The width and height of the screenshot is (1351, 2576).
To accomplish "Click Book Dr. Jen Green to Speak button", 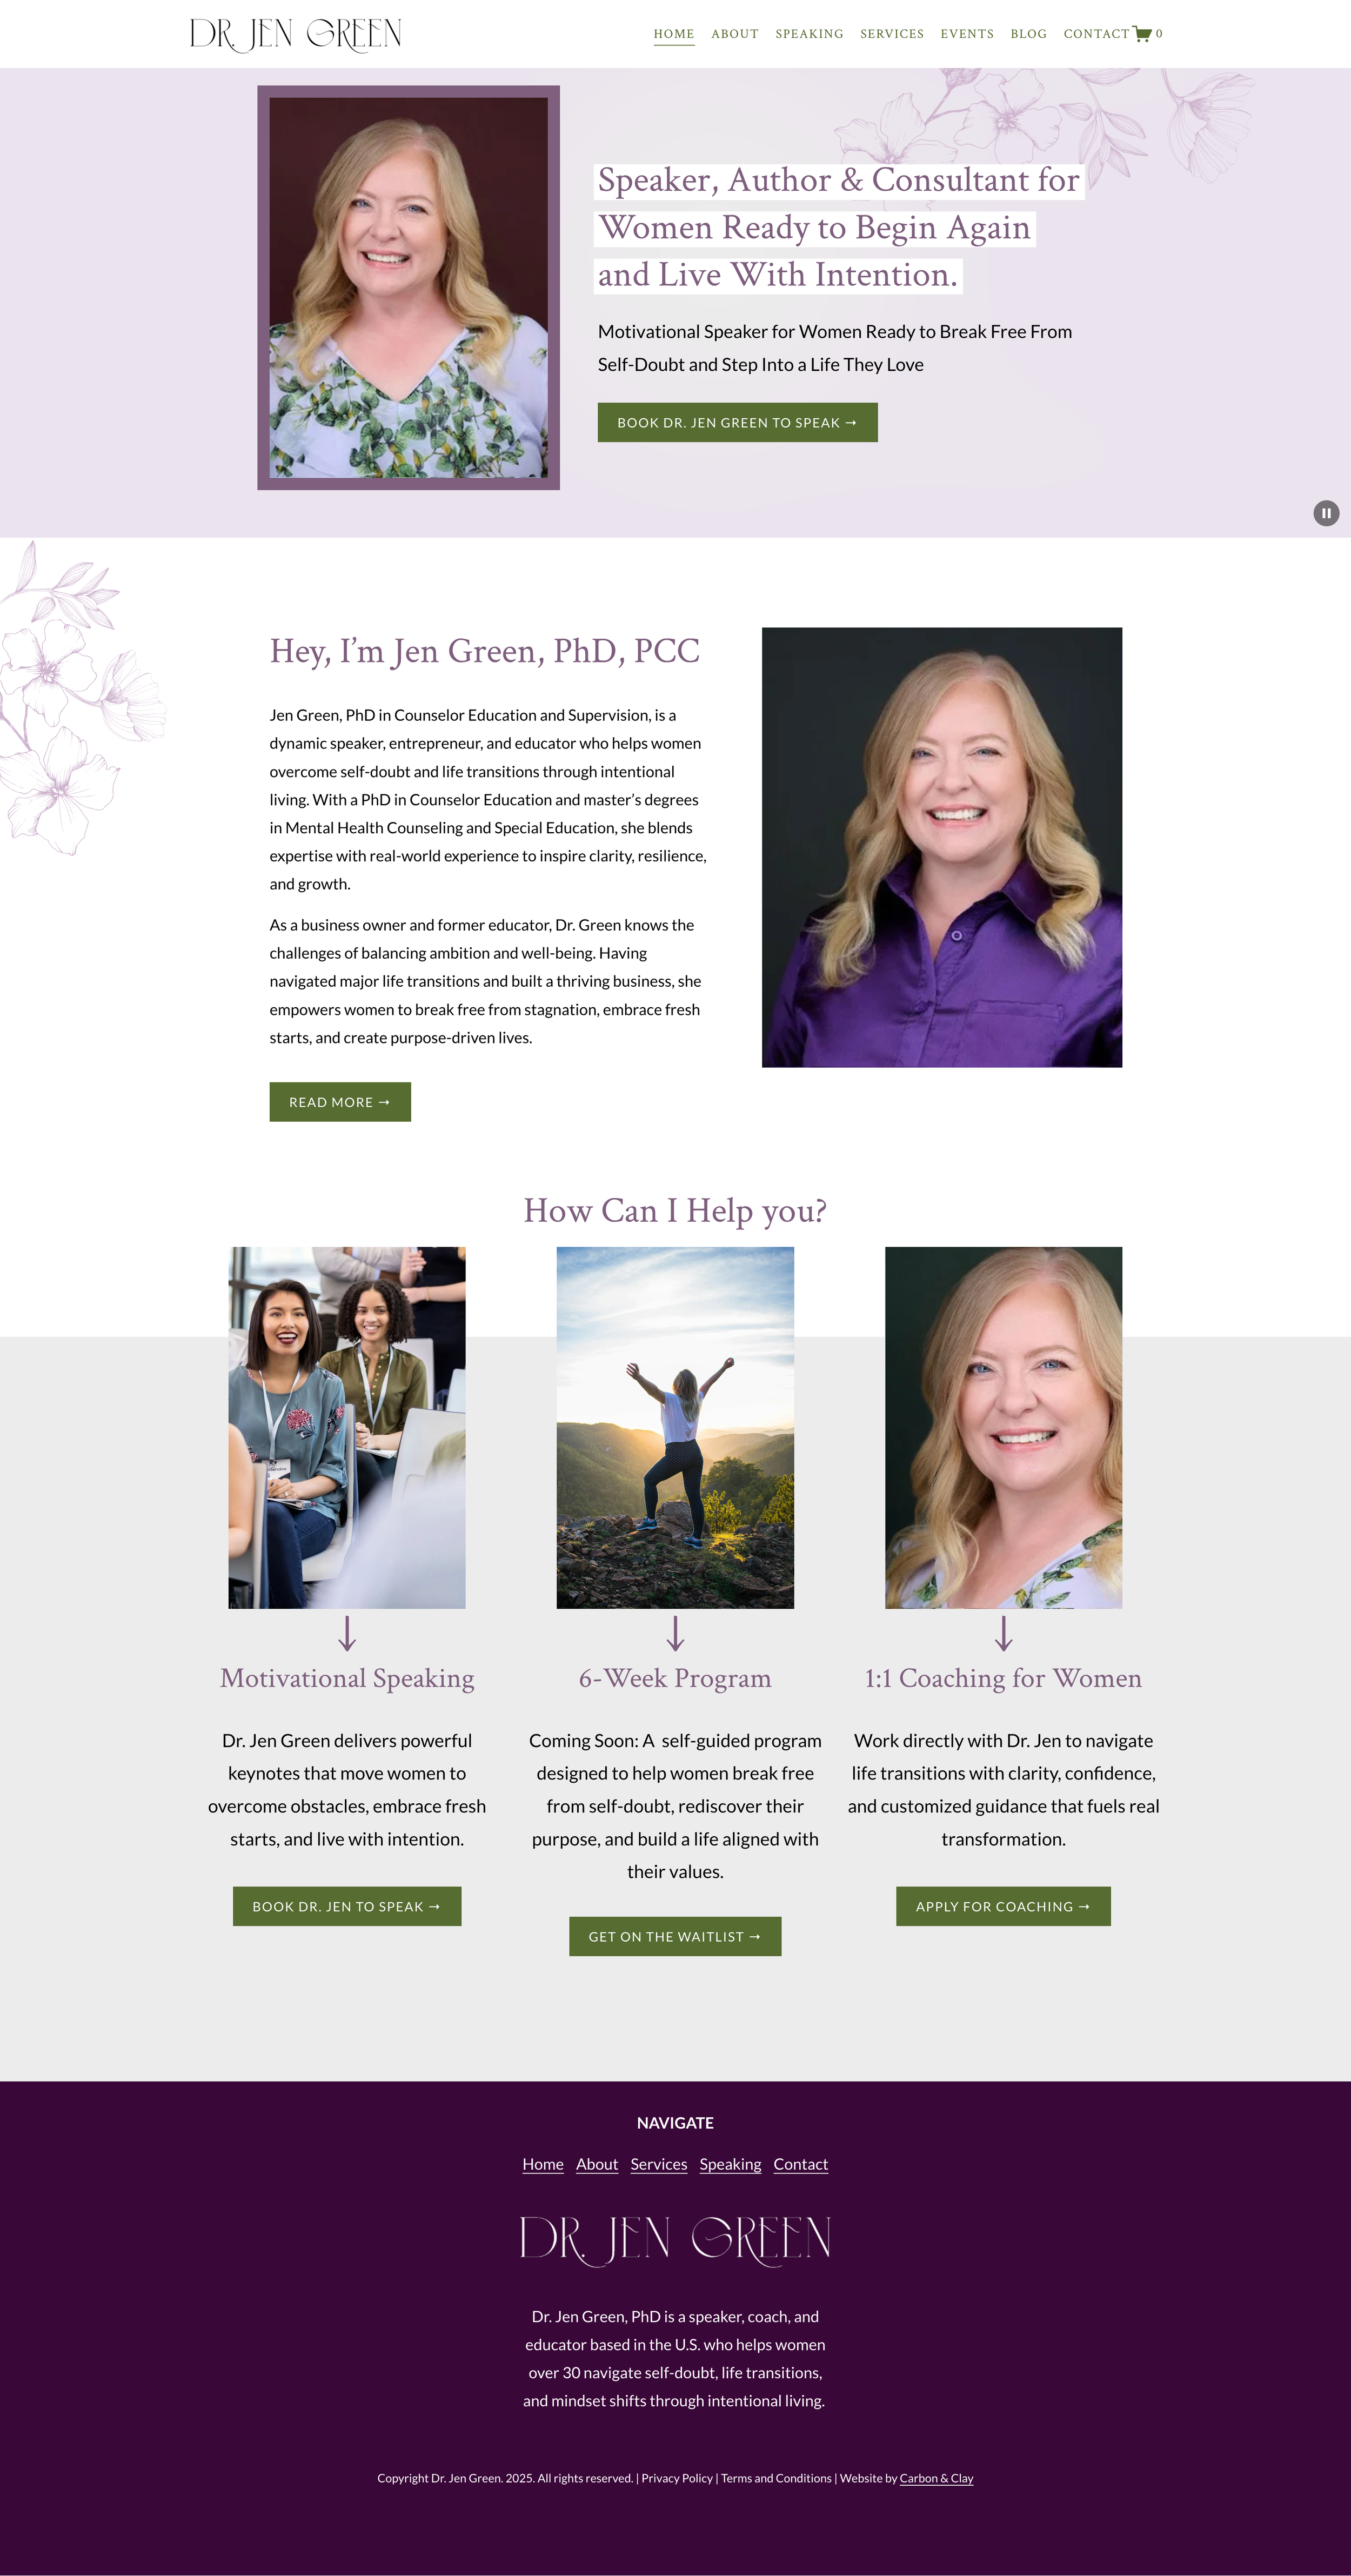I will pyautogui.click(x=738, y=423).
